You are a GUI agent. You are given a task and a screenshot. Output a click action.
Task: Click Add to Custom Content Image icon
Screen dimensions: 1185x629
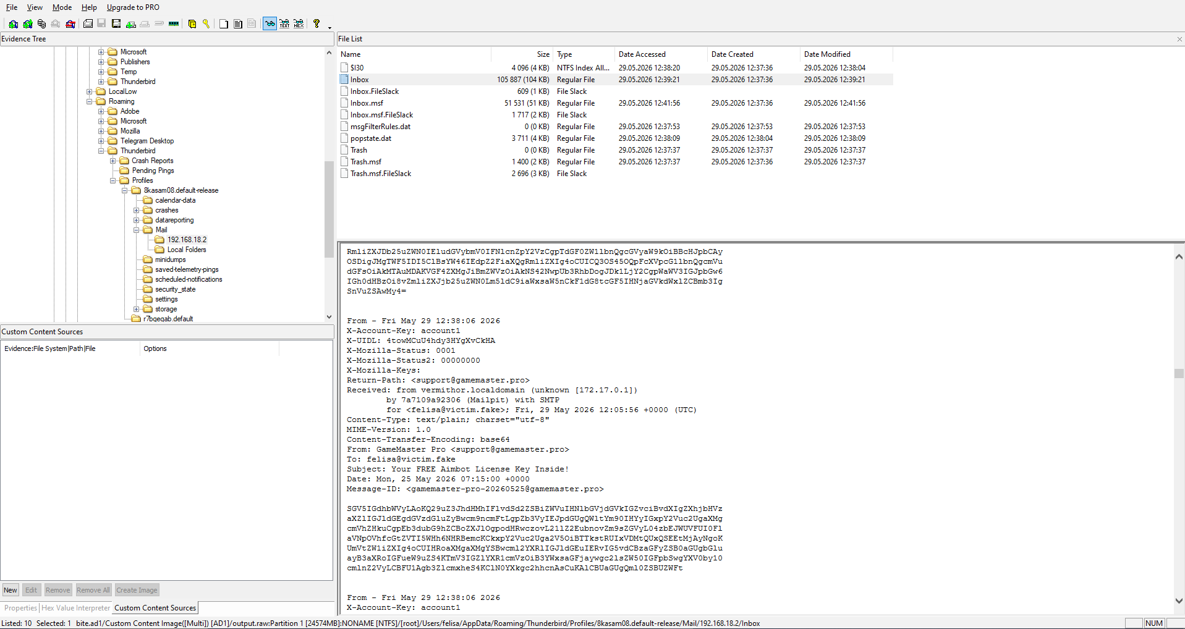click(130, 23)
